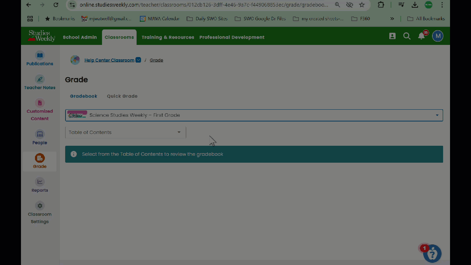Open the browser zoom magnifier icon
The image size is (471, 265).
pyautogui.click(x=337, y=5)
